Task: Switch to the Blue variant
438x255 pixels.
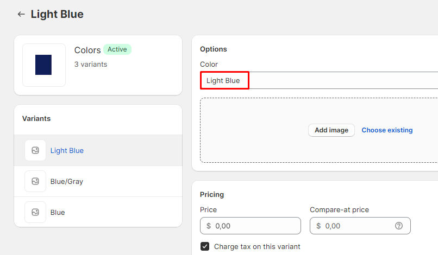Action: 58,212
